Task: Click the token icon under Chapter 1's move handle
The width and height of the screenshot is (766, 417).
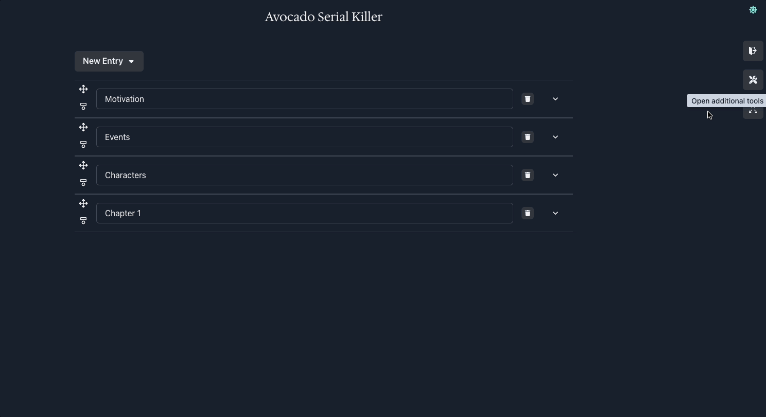Action: pyautogui.click(x=83, y=221)
